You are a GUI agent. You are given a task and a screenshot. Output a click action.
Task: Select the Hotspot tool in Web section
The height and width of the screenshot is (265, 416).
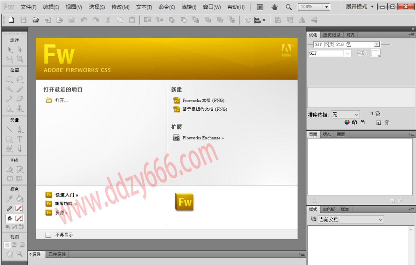(9, 169)
